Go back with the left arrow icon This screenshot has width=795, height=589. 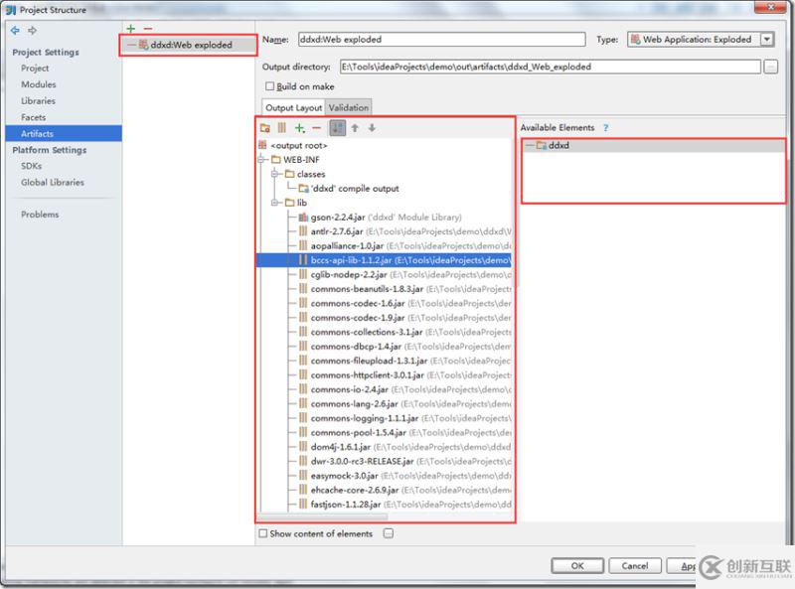point(15,31)
